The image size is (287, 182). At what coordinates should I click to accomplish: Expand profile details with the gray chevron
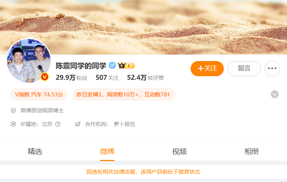tap(275, 94)
